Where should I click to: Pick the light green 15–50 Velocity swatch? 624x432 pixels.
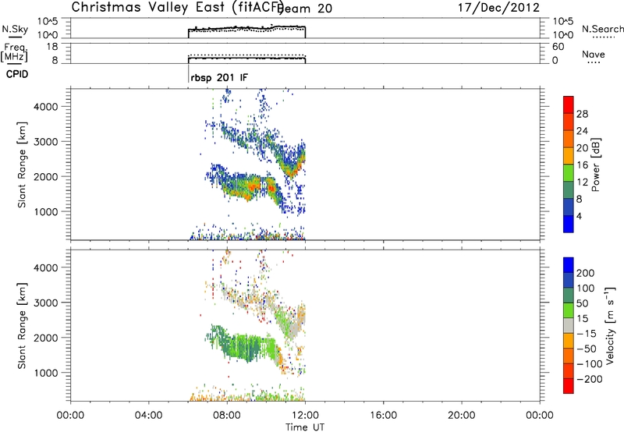pos(569,310)
